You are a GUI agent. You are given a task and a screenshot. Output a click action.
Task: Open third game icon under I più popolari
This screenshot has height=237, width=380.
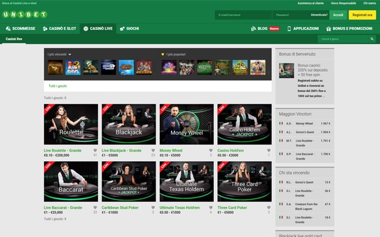click(x=204, y=67)
